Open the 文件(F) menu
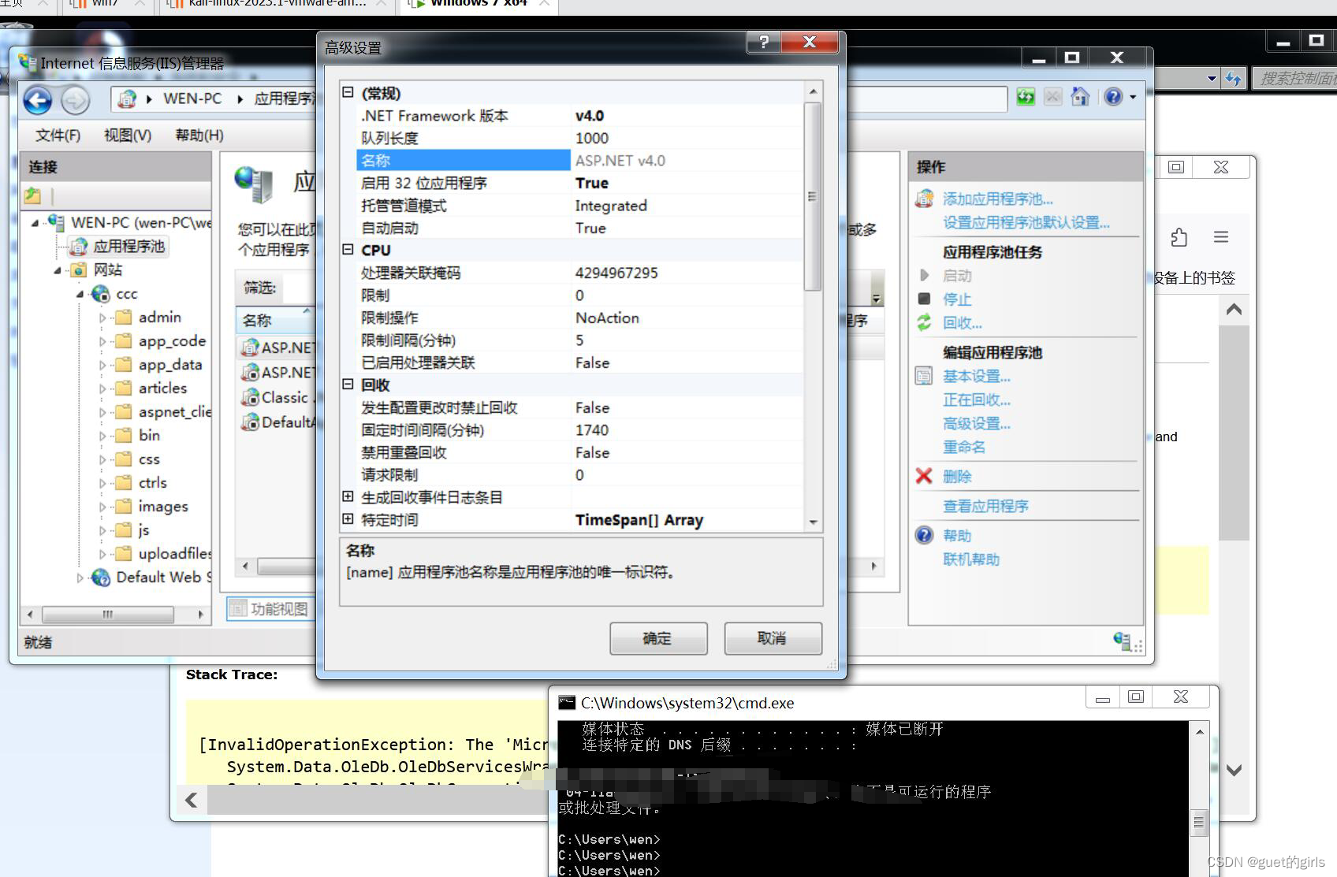The height and width of the screenshot is (877, 1337). (x=58, y=136)
